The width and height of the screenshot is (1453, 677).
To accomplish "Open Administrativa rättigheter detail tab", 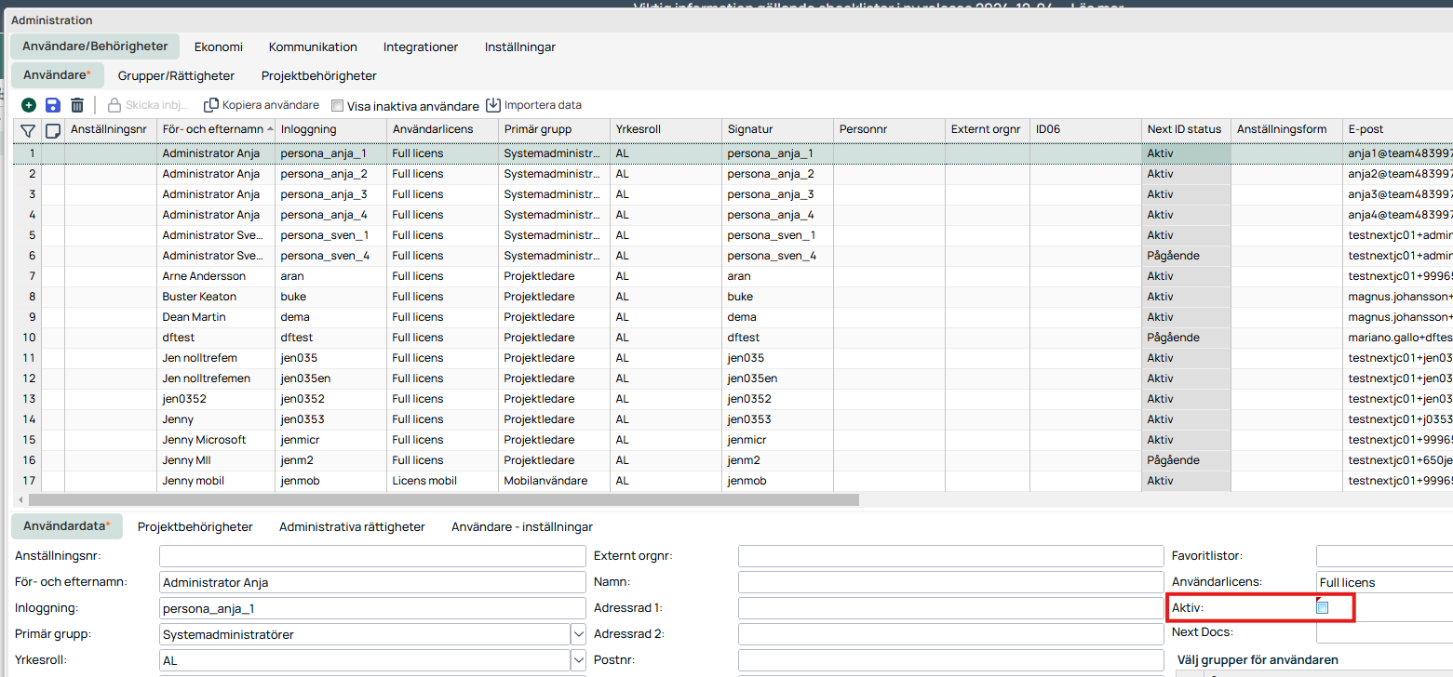I will tap(352, 526).
